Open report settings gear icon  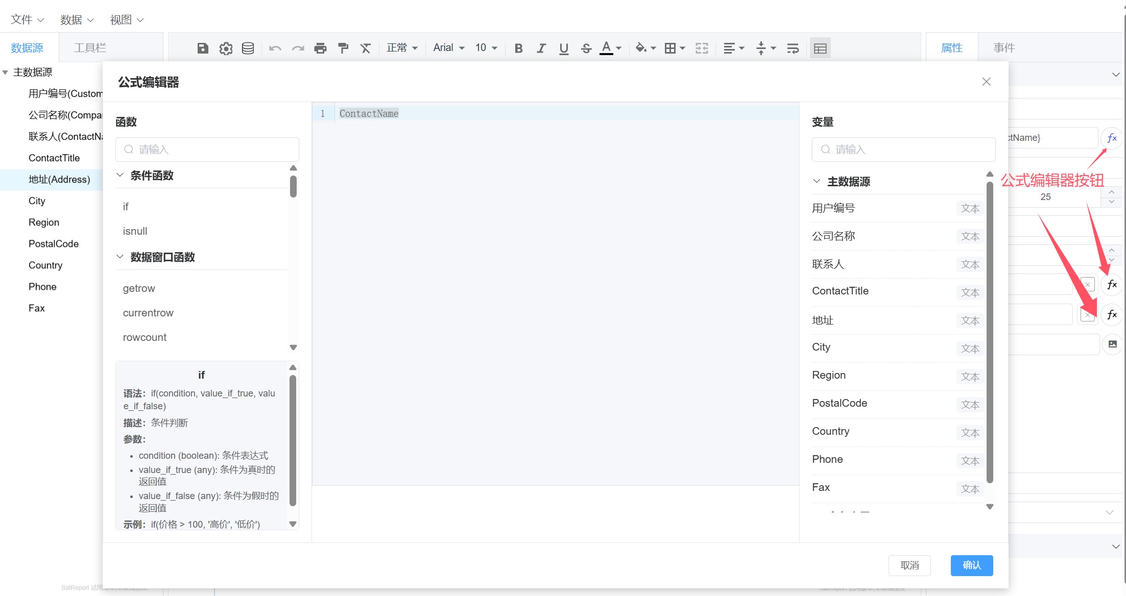(226, 48)
